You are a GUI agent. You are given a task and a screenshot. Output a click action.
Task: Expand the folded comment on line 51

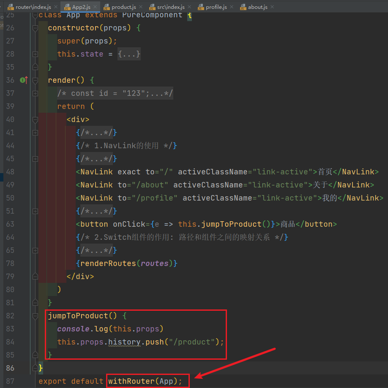(x=35, y=212)
